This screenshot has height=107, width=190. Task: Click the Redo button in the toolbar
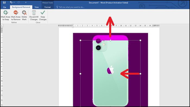click(18, 2)
